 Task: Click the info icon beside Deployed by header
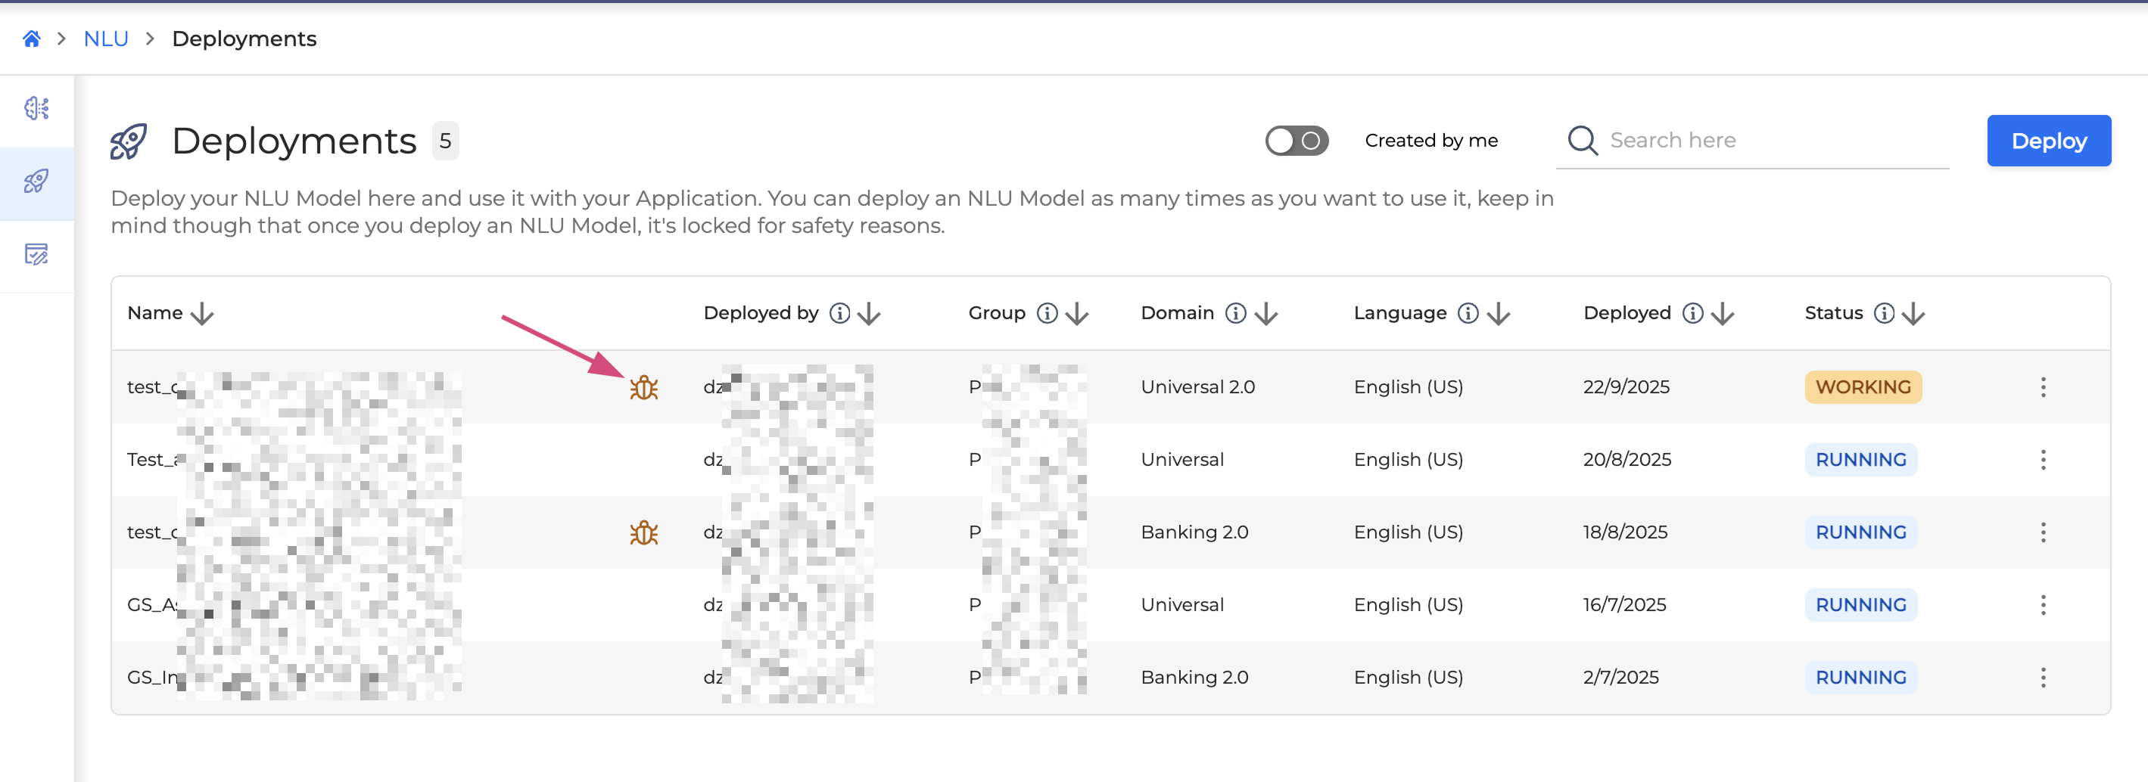(839, 313)
